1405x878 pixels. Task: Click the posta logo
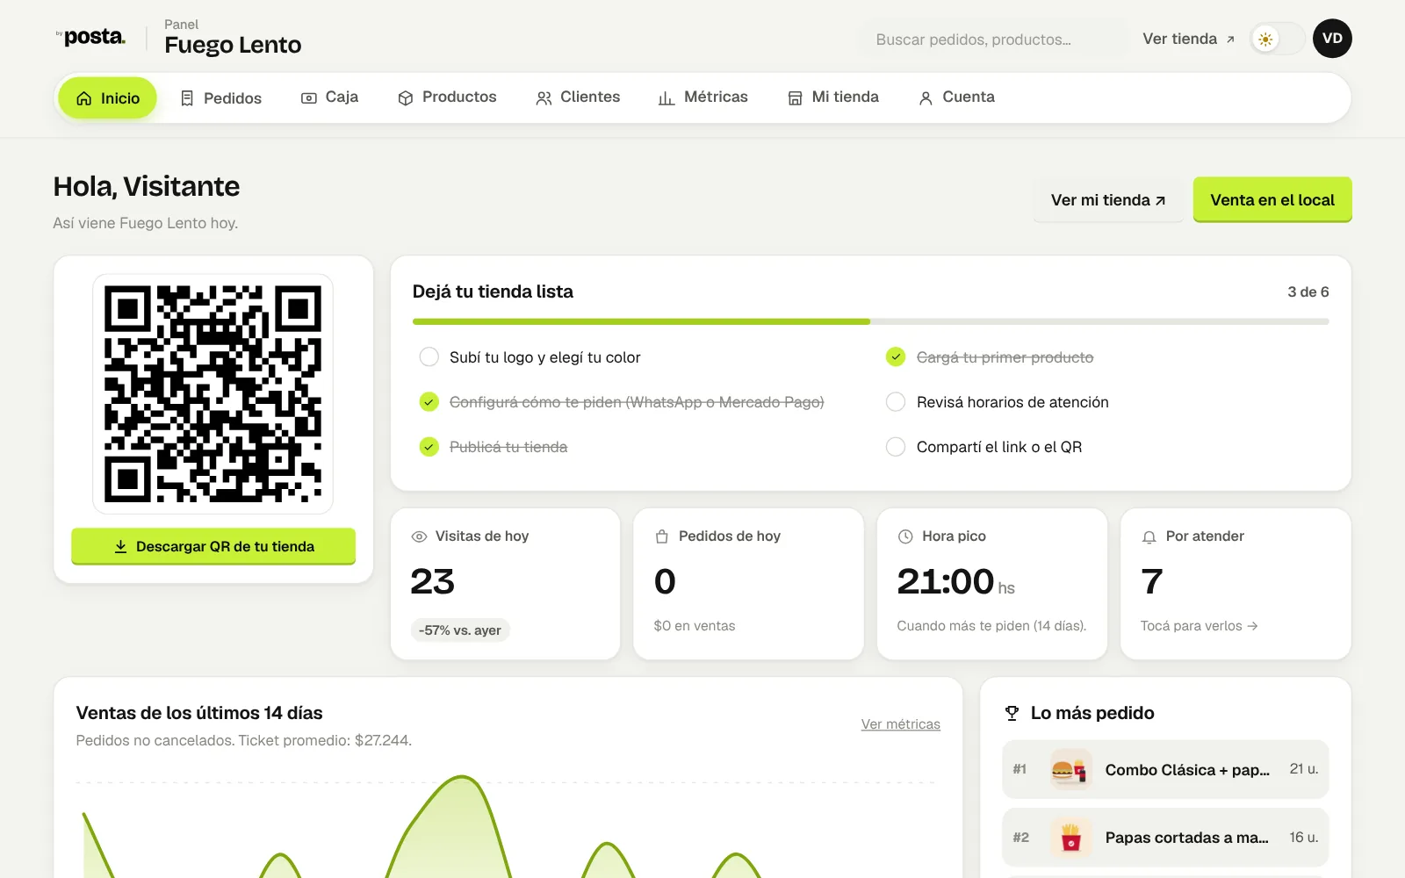tap(90, 37)
